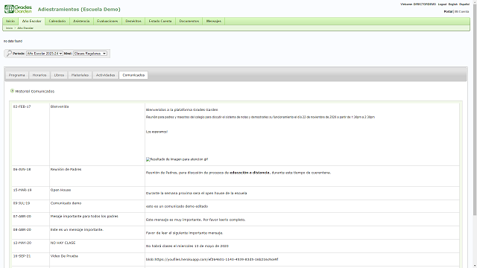Switch to the Programa tab
The height and width of the screenshot is (268, 477).
(16, 75)
